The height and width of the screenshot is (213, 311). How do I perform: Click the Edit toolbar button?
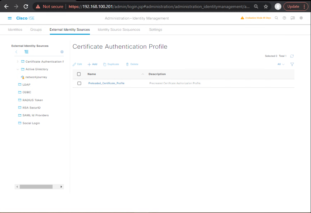click(x=77, y=64)
